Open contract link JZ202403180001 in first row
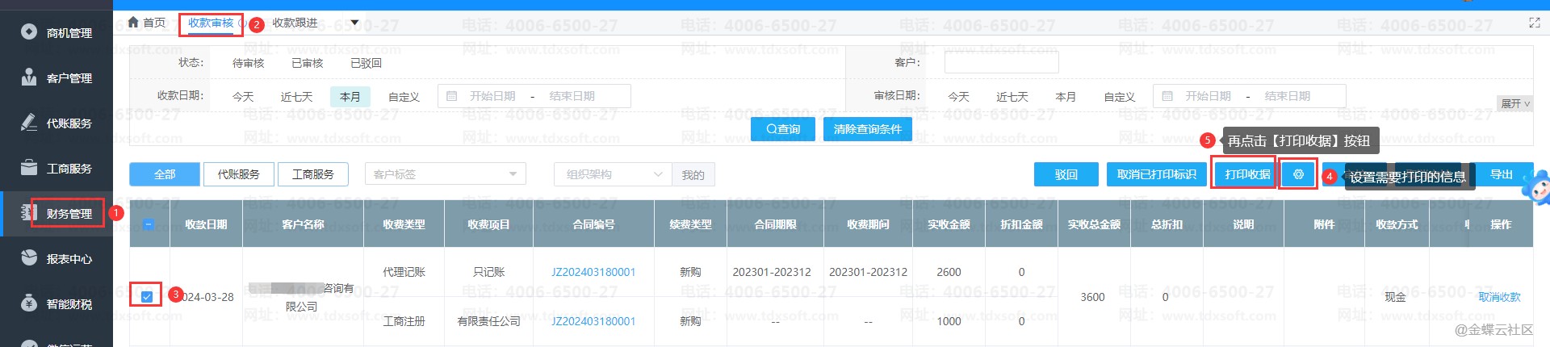 [593, 272]
